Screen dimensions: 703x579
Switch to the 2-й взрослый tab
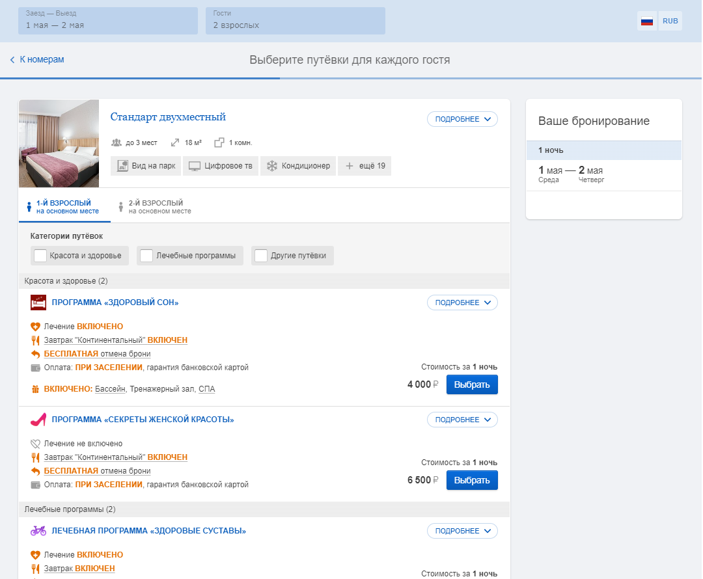click(x=155, y=207)
